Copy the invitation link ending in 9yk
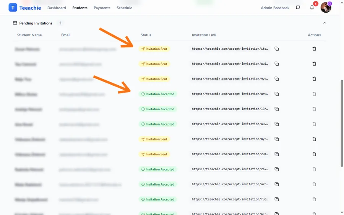The image size is (344, 215). 277,79
